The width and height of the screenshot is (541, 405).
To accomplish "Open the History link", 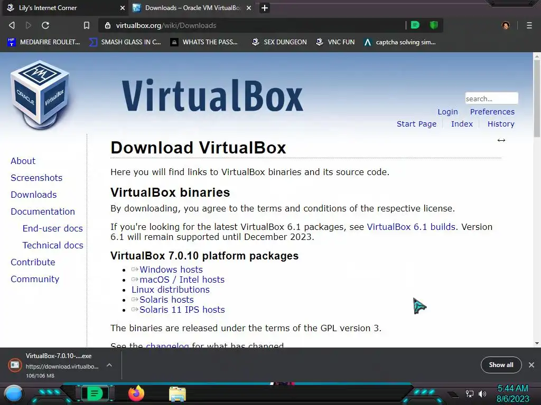I will point(501,124).
